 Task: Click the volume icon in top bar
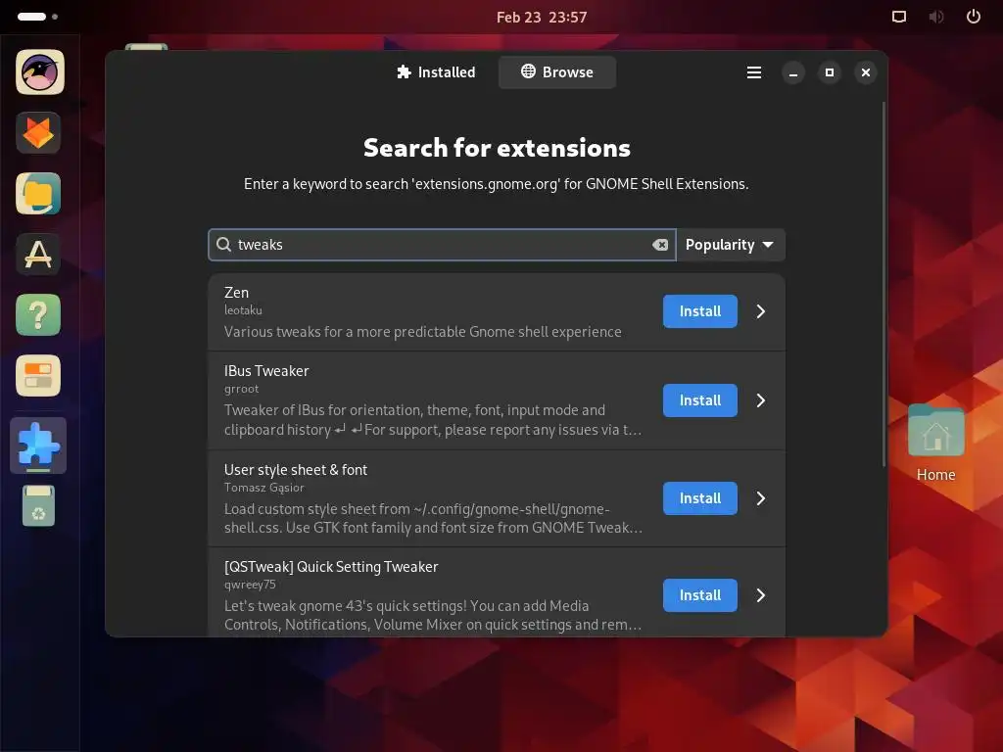coord(935,17)
